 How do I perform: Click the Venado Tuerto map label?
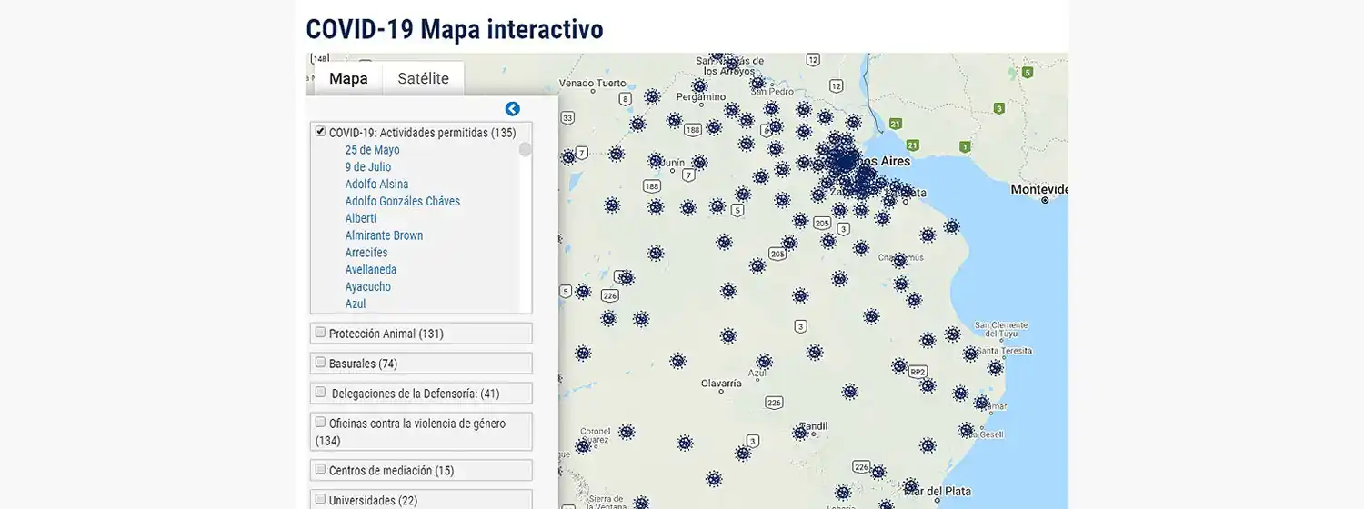click(593, 83)
